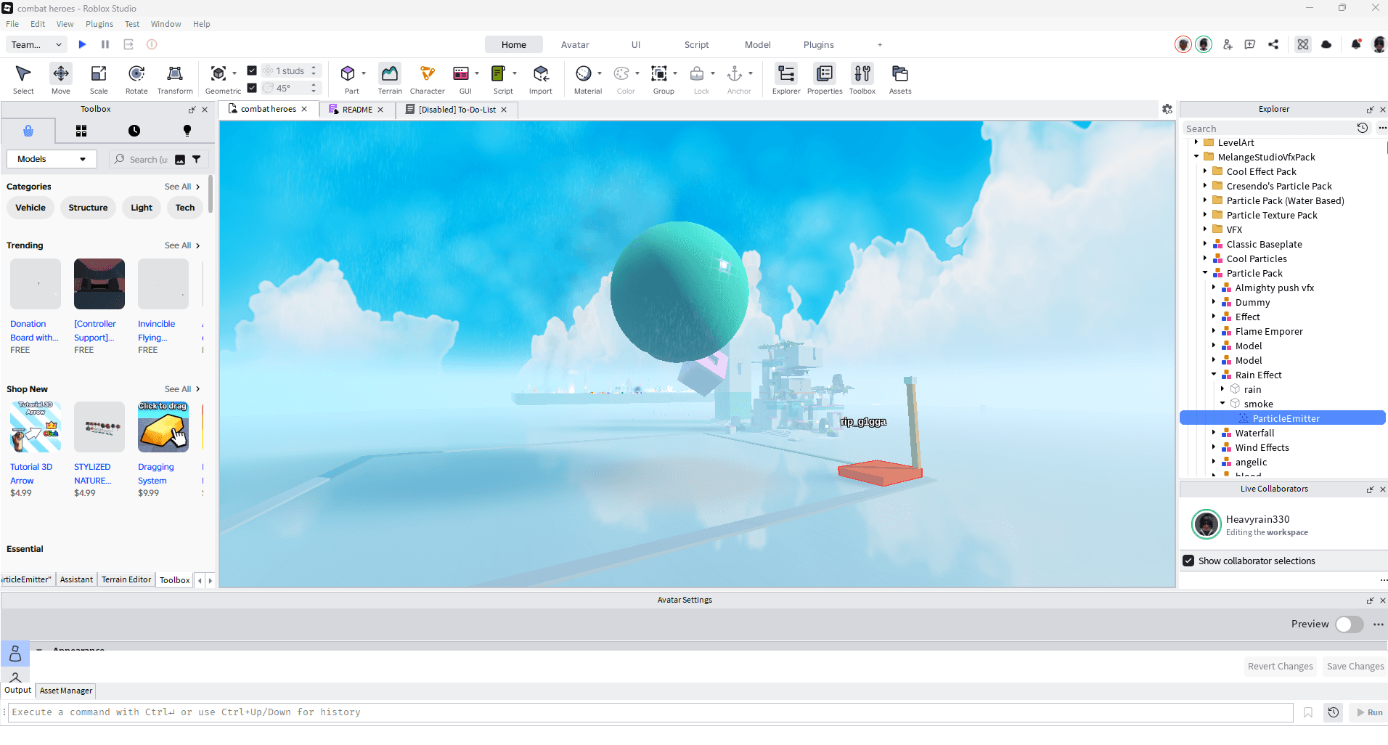Screen dimensions: 1388x745
Task: Open the Part type dropdown arrow
Action: click(364, 73)
